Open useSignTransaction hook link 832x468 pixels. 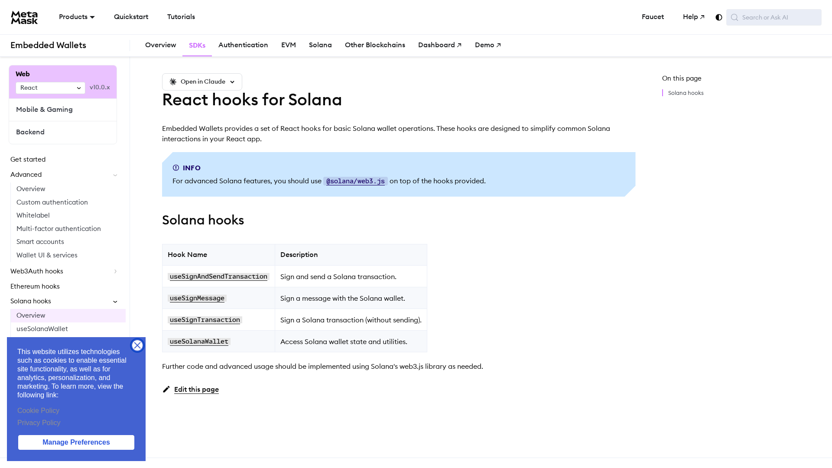pos(205,320)
